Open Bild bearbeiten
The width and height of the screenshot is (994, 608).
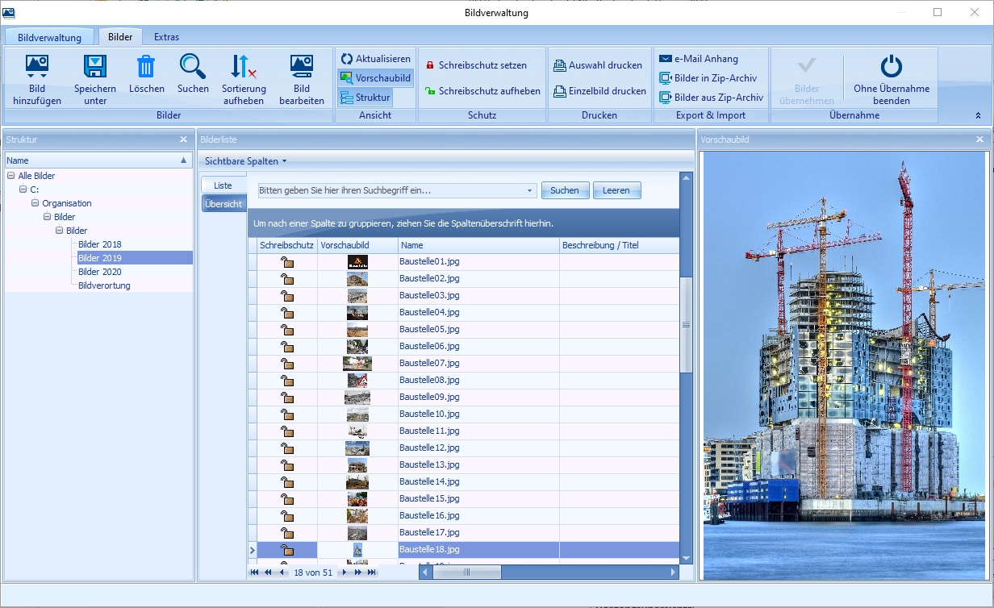[x=302, y=80]
